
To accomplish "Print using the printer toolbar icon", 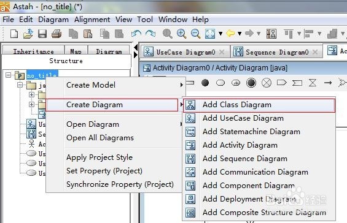I will point(57,34).
